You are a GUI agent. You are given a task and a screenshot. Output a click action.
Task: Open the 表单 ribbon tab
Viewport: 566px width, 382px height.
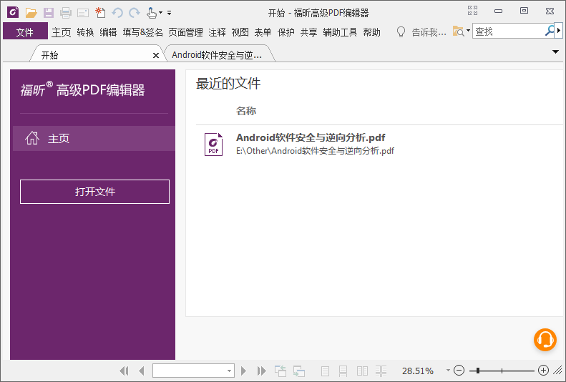tap(263, 32)
